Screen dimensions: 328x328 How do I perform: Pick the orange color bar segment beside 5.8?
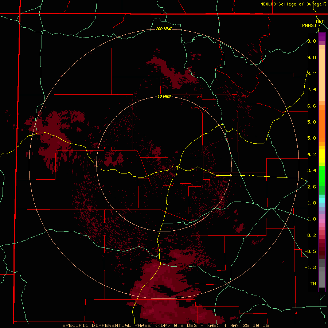[322, 124]
